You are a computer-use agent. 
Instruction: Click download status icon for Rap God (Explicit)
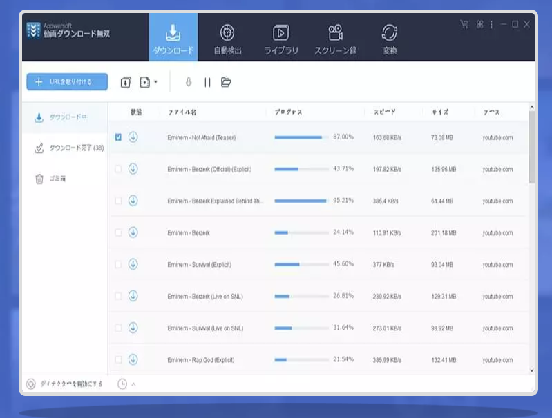click(x=133, y=359)
